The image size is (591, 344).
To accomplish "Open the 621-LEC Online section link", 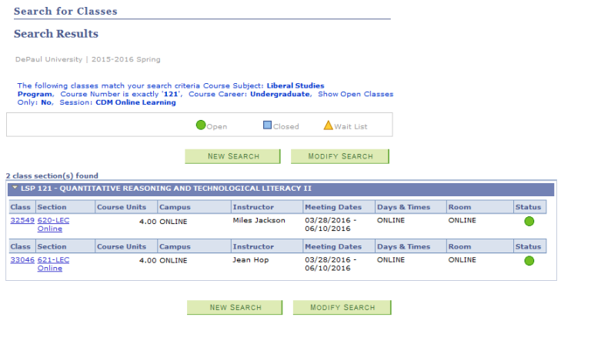I will pyautogui.click(x=53, y=260).
